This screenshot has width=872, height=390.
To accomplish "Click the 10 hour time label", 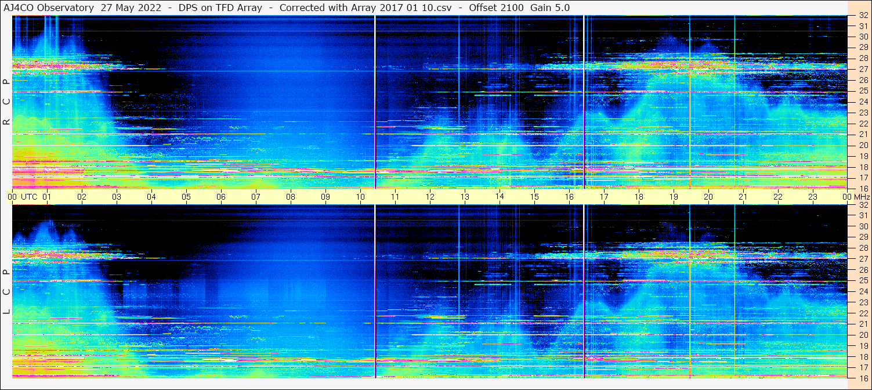I will click(360, 197).
